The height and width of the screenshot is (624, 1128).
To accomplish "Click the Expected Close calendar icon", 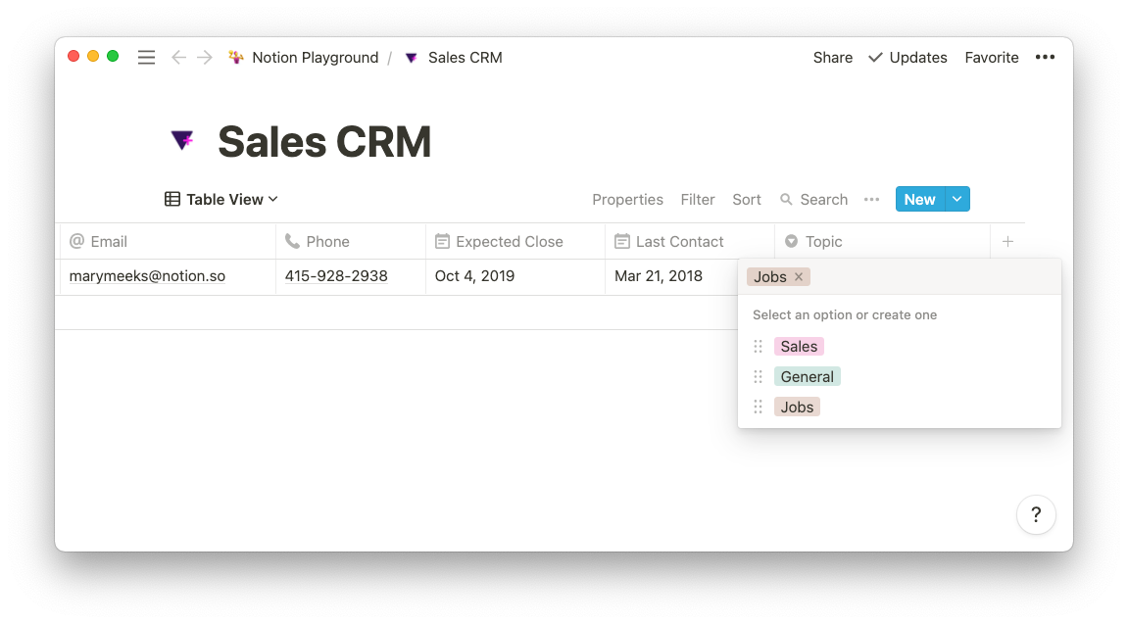I will 442,242.
